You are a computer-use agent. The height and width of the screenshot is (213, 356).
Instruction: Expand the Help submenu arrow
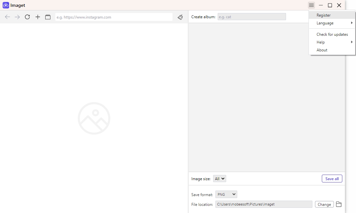pyautogui.click(x=352, y=42)
